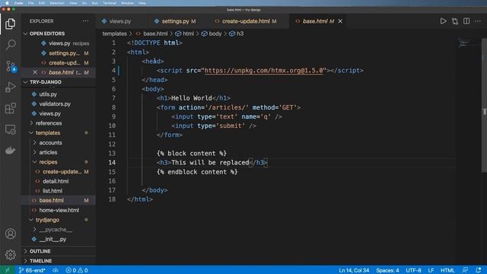Click the editor vertical scrollbar
487x274 pixels.
coord(484,106)
